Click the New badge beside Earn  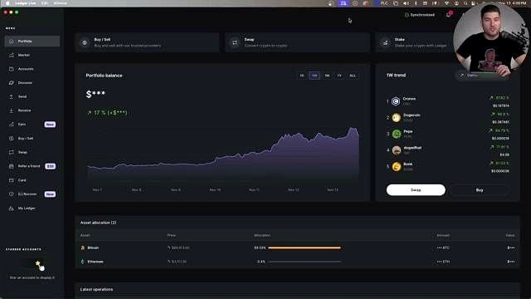click(50, 125)
